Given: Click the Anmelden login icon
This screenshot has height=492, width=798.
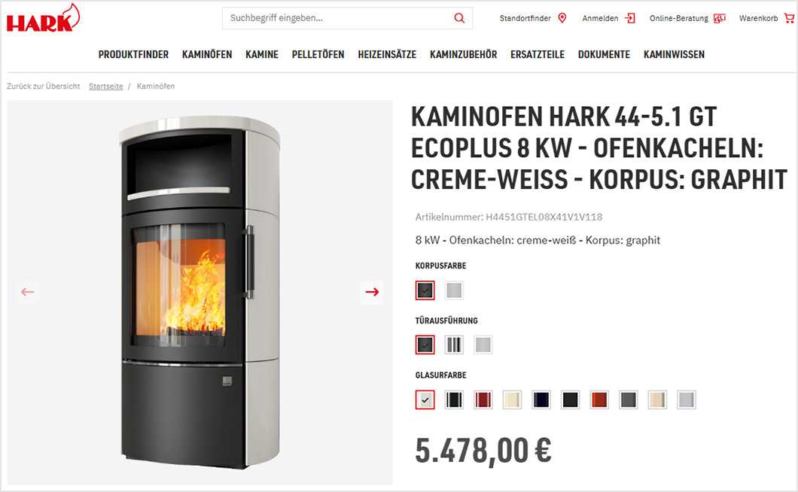Looking at the screenshot, I should tap(630, 18).
